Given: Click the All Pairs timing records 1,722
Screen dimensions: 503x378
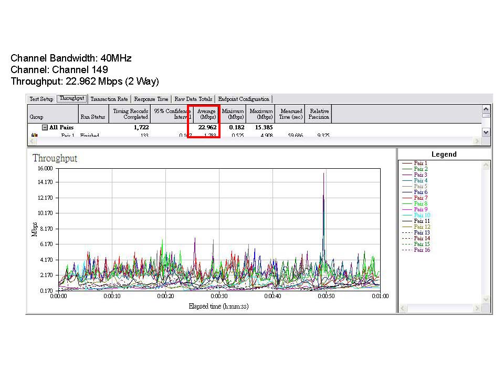Looking at the screenshot, I should click(141, 128).
